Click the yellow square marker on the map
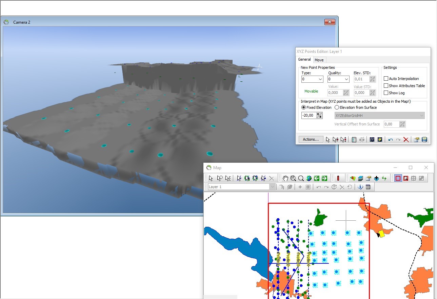The image size is (437, 299). (381, 234)
